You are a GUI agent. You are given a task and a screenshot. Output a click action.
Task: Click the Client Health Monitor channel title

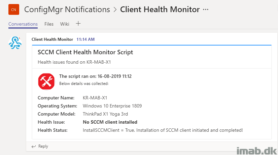[160, 9]
